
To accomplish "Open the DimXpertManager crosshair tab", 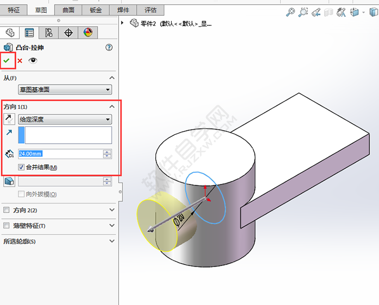I will [x=68, y=33].
